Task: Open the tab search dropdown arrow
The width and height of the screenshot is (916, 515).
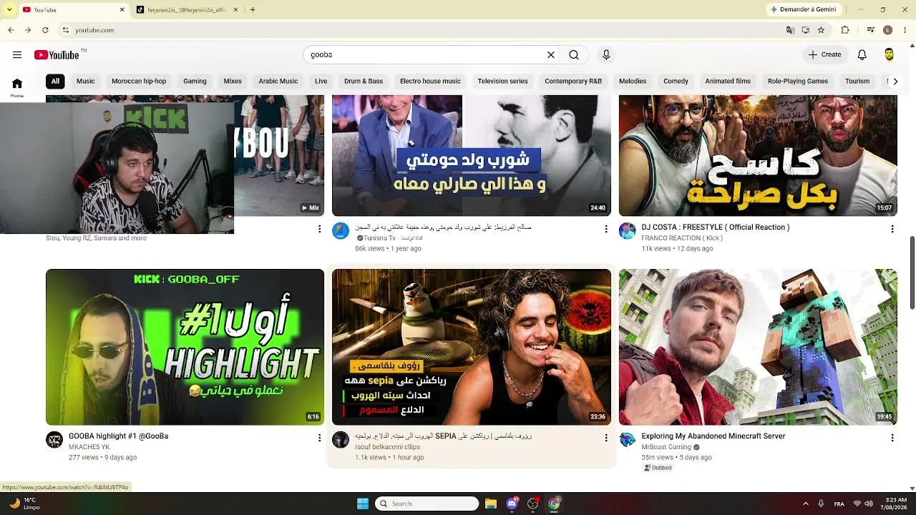Action: tap(9, 9)
